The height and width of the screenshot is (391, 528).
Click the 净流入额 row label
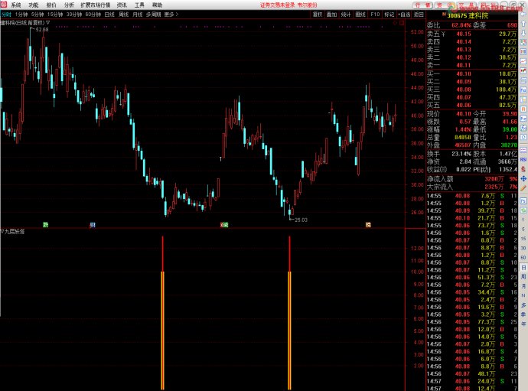coord(440,179)
